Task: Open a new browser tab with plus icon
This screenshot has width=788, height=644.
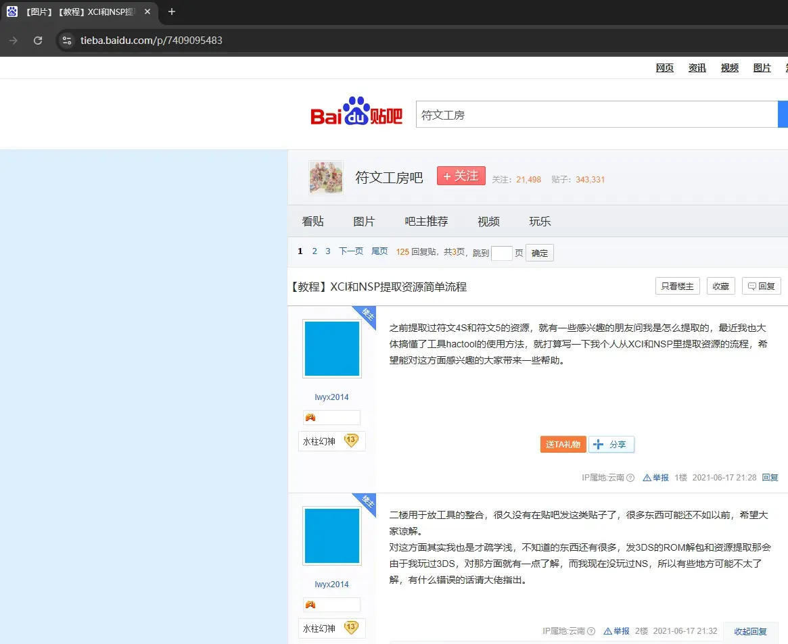Action: [x=172, y=11]
